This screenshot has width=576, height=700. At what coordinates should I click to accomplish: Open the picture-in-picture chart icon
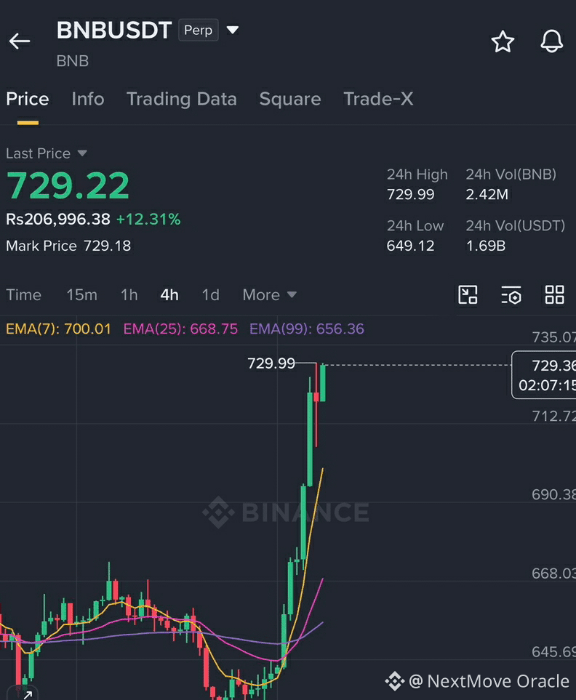[468, 294]
